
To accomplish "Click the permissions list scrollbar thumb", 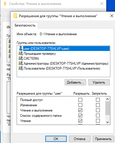I will (108, 108).
